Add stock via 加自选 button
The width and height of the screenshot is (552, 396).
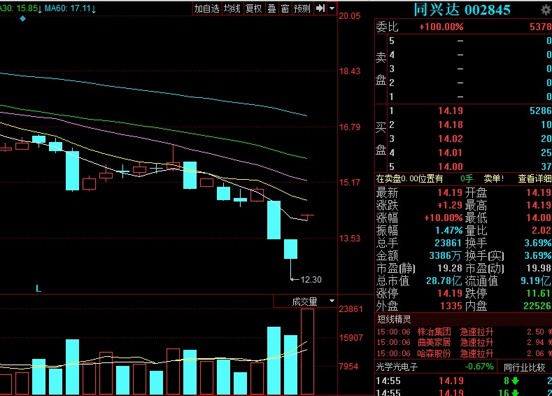click(206, 8)
